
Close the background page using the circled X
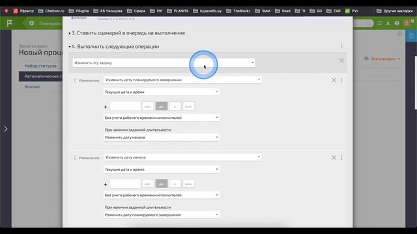click(x=399, y=34)
